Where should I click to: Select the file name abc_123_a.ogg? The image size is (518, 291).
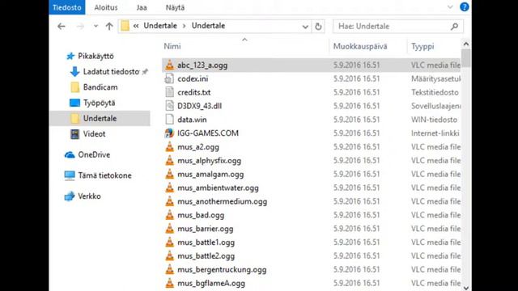click(x=202, y=65)
